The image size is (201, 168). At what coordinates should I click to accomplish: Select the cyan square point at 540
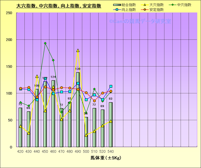111,86
